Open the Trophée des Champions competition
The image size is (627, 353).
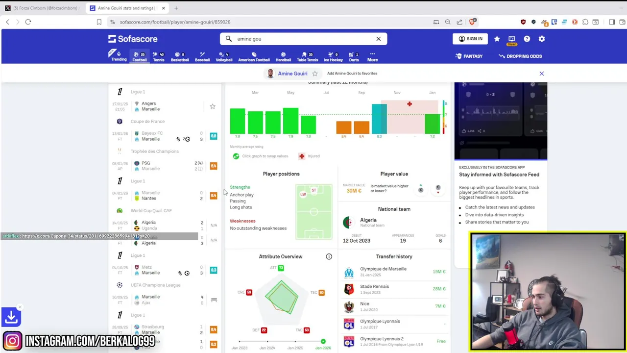click(154, 151)
